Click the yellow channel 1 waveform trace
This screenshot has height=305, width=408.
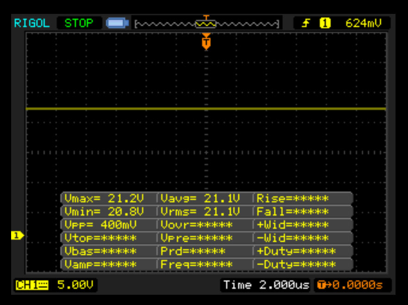pos(206,109)
